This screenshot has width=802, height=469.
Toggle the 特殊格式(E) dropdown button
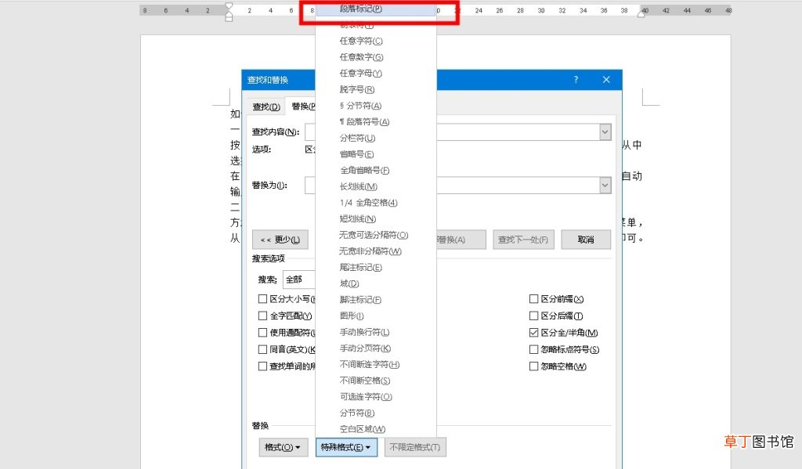[346, 447]
